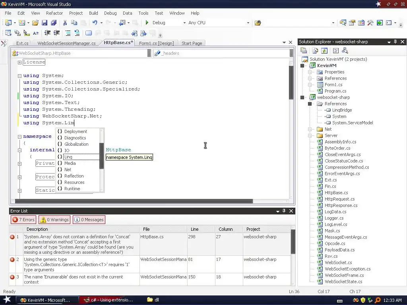Viewport: 407px width, 305px height.
Task: Open the Debug configuration dropdown
Action: pos(184,23)
